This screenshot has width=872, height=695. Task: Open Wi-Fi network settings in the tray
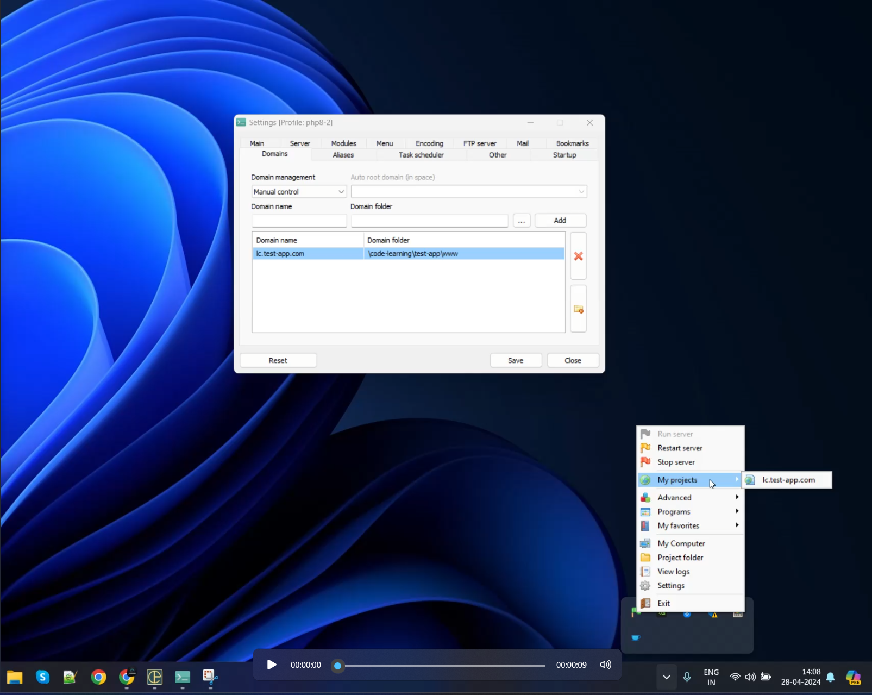735,677
